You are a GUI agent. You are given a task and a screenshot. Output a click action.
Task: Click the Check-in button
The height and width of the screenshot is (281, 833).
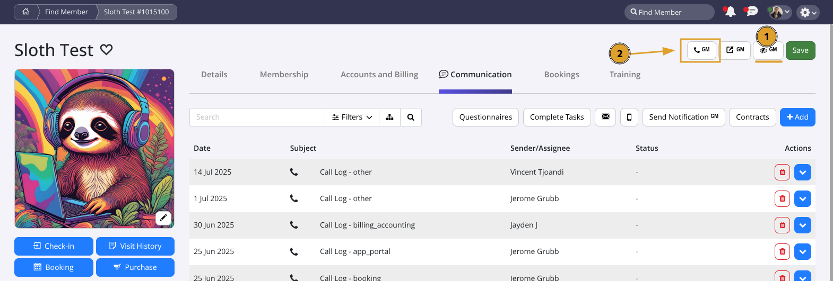[54, 246]
